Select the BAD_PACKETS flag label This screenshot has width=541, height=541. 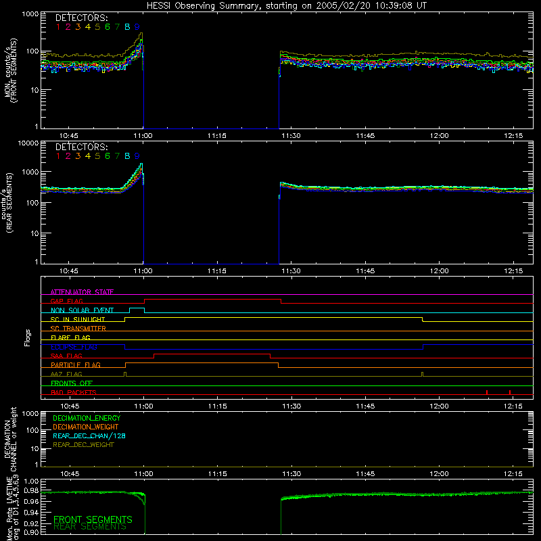click(x=74, y=393)
